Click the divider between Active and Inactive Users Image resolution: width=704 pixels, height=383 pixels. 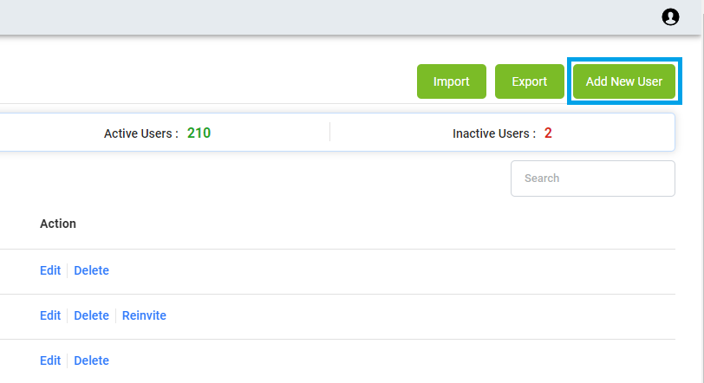click(329, 133)
